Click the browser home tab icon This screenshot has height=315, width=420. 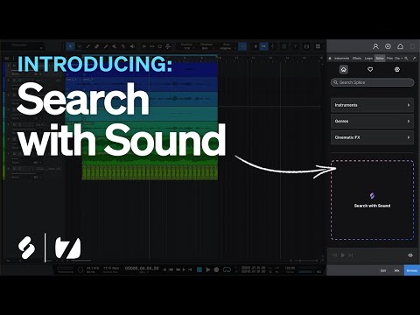click(x=330, y=59)
